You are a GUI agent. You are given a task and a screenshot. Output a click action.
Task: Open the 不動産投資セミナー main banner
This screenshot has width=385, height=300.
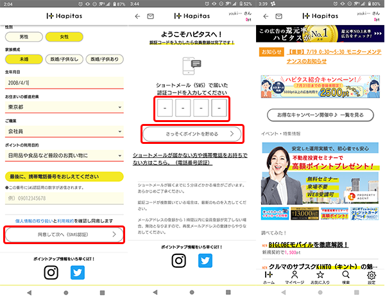[x=320, y=173]
